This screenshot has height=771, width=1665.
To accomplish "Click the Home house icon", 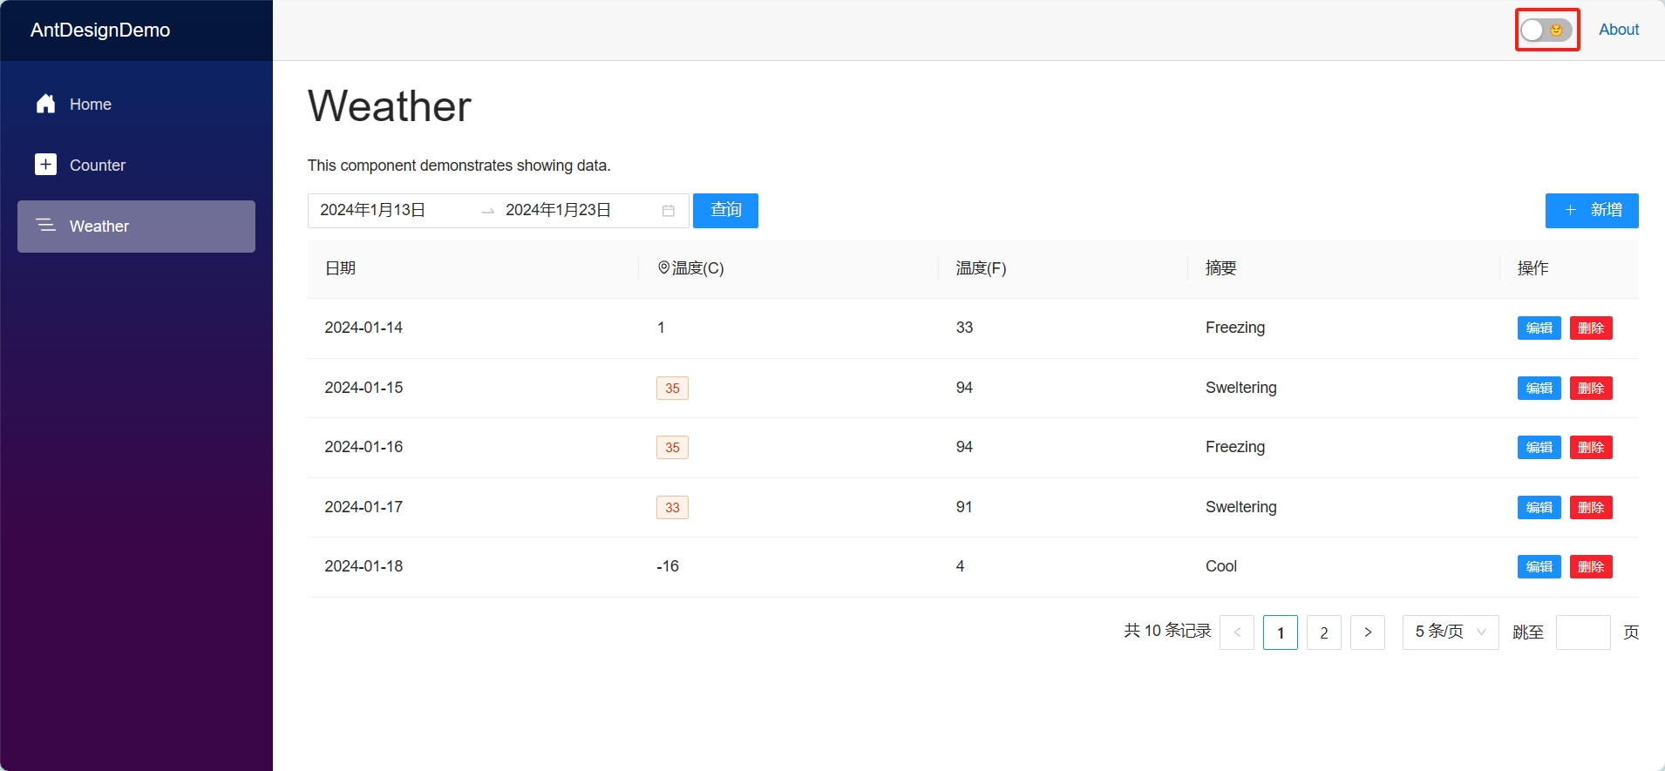I will (46, 104).
